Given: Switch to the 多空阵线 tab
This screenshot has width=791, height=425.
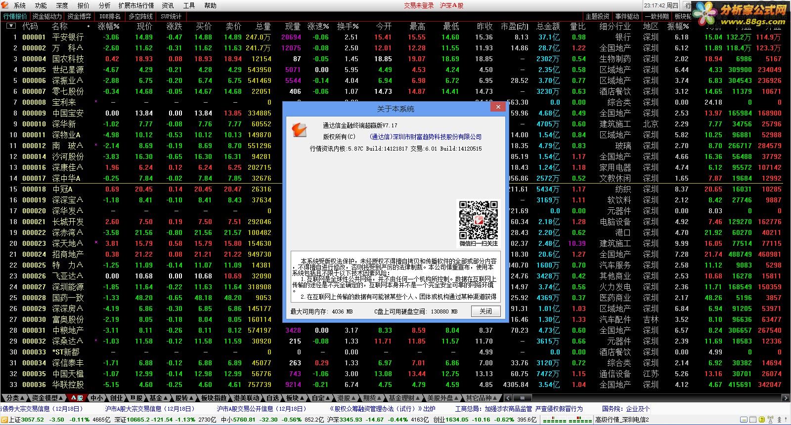Looking at the screenshot, I should (141, 16).
